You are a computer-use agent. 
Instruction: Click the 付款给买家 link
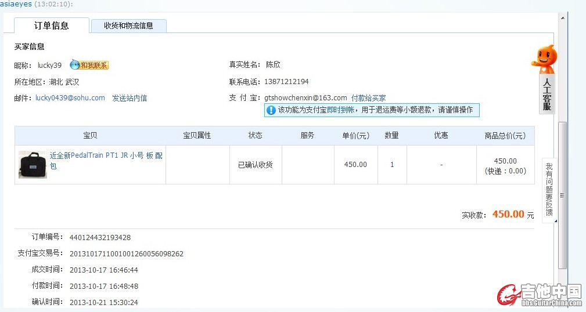pos(368,98)
